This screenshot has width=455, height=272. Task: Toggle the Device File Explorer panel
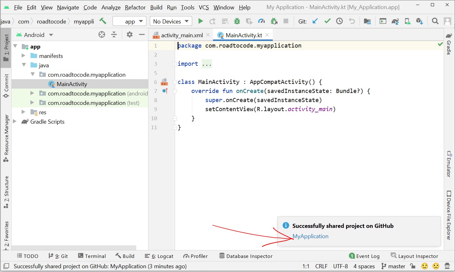[x=449, y=215]
